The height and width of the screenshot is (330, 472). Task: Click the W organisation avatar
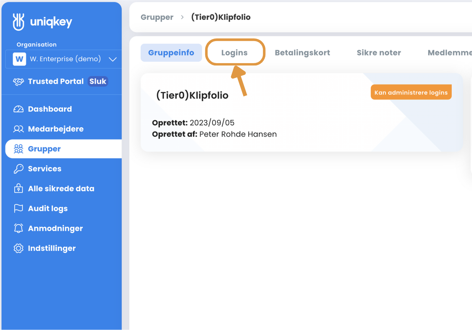pos(19,59)
